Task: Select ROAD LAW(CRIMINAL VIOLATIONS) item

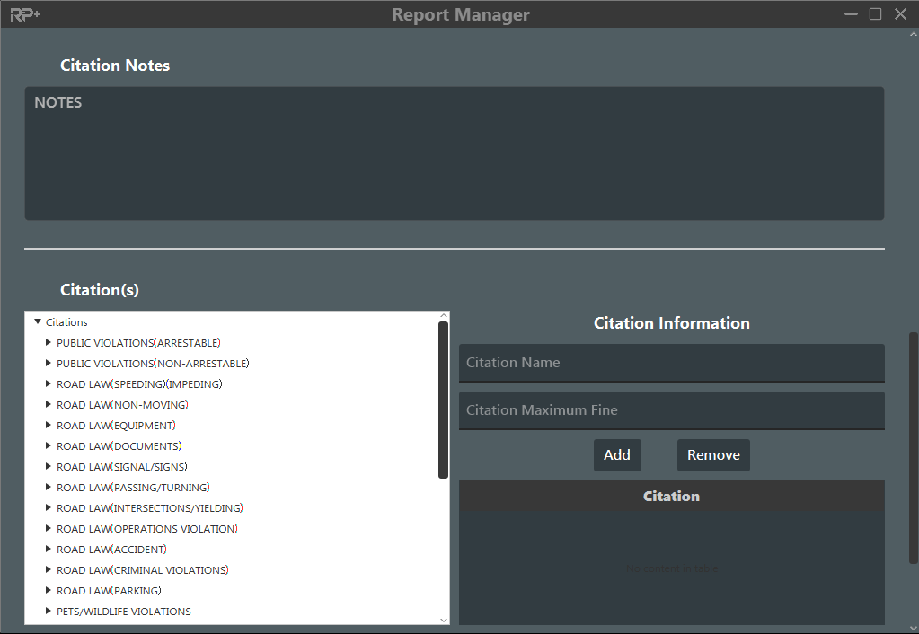Action: point(142,570)
